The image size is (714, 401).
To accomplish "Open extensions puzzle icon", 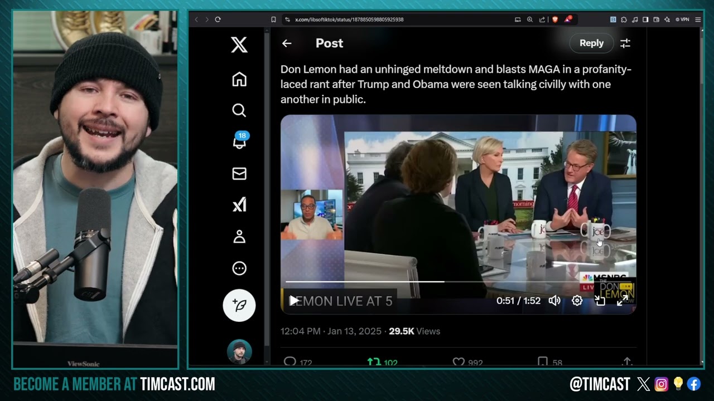I will click(x=624, y=19).
